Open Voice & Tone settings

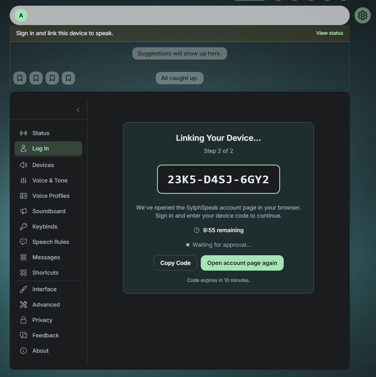[x=48, y=180]
